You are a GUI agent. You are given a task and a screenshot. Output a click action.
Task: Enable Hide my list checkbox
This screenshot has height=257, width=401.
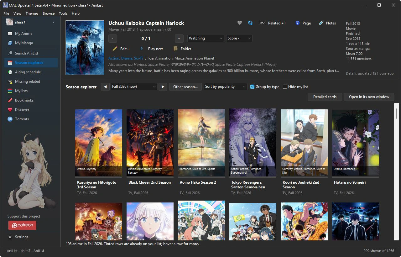[x=285, y=87]
